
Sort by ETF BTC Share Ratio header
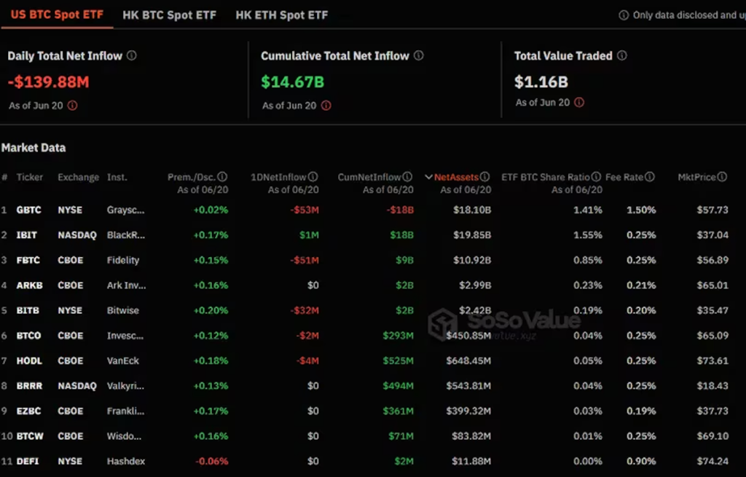point(545,178)
